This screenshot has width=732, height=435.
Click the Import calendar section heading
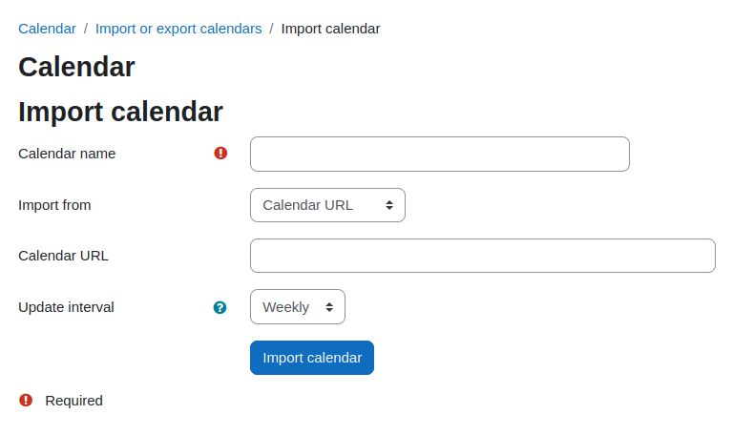point(120,112)
